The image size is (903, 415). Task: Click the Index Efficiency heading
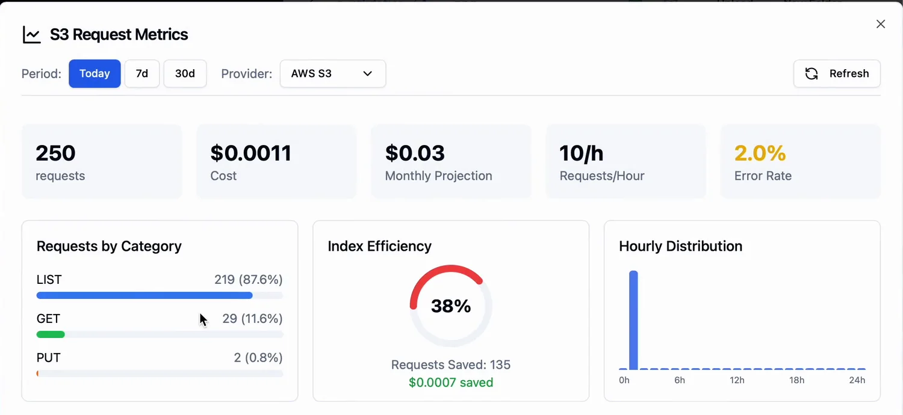tap(380, 246)
